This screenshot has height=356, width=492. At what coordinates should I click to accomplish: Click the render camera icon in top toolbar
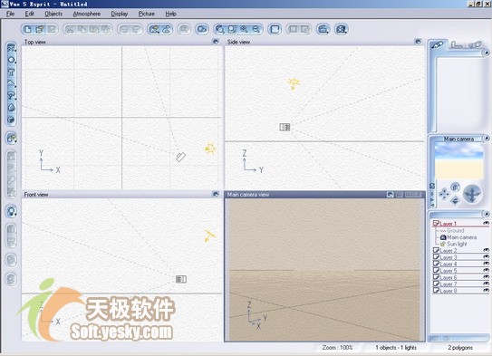coord(341,30)
